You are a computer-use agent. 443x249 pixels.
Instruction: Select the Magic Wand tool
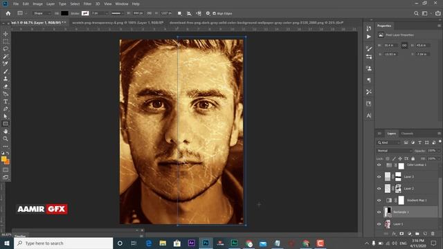pos(6,57)
